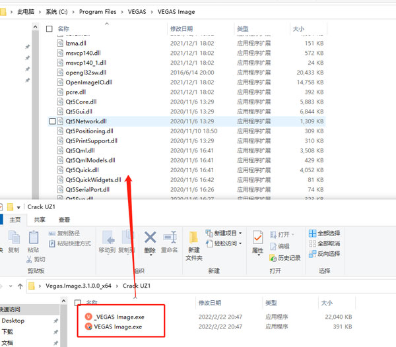Select the Qt5Core.dll file
Viewport: 396px width, 347px height.
(81, 102)
